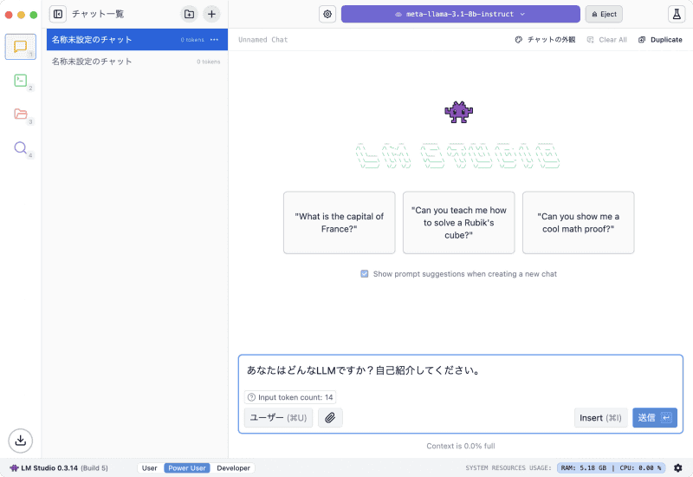This screenshot has height=477, width=693.
Task: Open the Discover search section
Action: click(x=20, y=147)
